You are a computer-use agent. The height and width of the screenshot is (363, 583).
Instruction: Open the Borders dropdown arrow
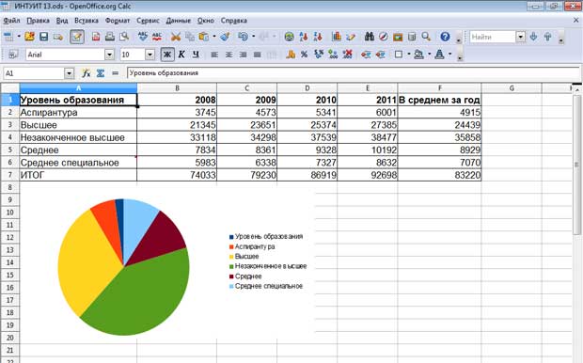(409, 55)
